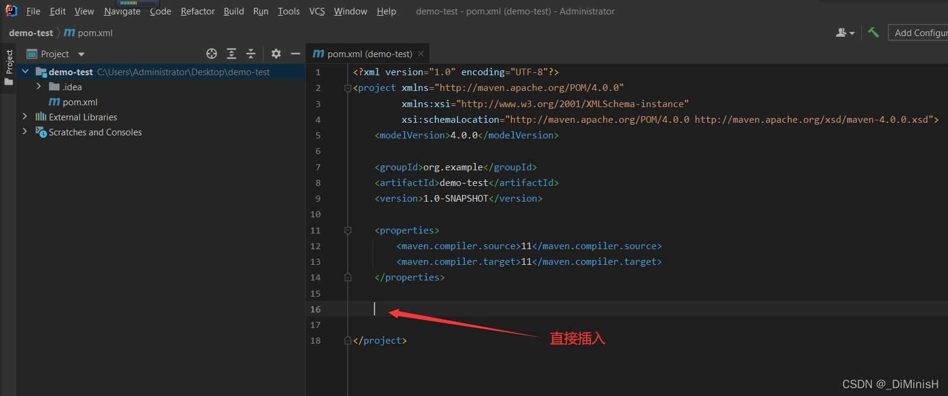Click the artifactId value demo-test
The width and height of the screenshot is (948, 396).
pyautogui.click(x=464, y=183)
